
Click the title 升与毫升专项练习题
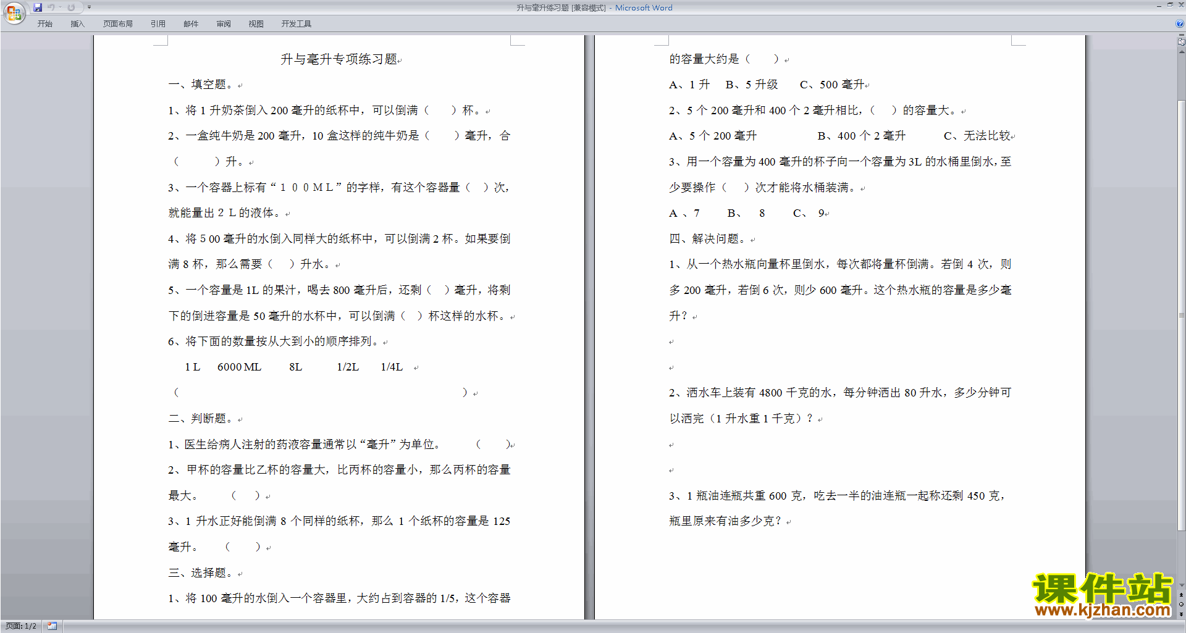click(x=339, y=59)
